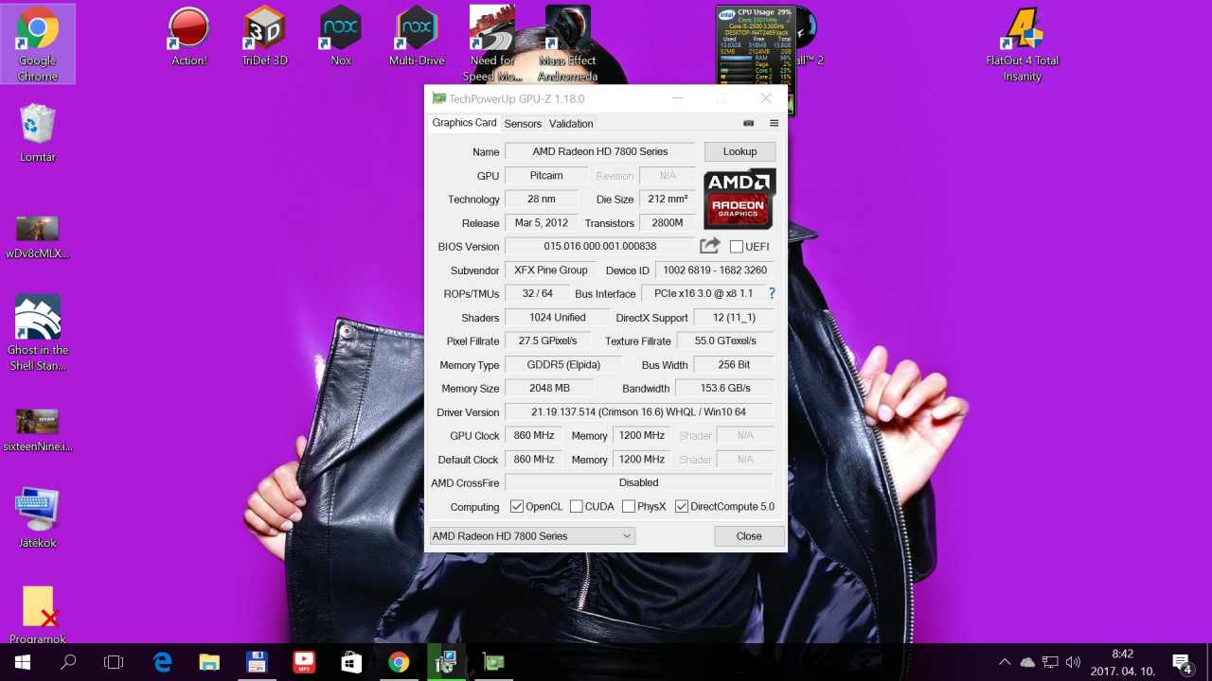Select the Action! desktop shortcut

188,38
